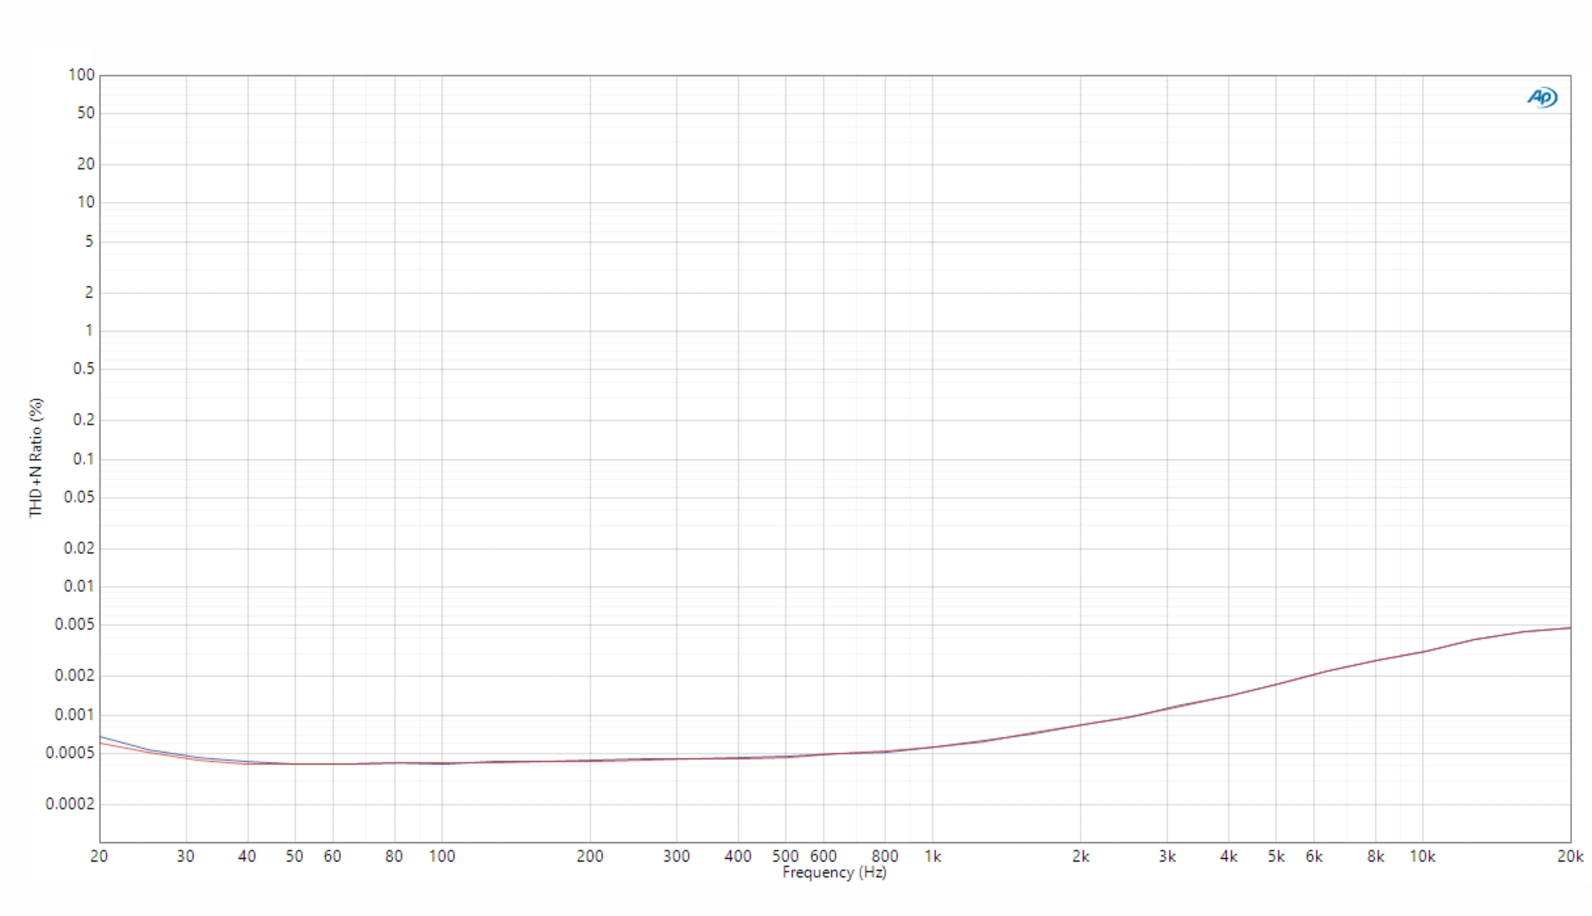Click the X axis label '40'
This screenshot has width=1592, height=916.
[247, 856]
